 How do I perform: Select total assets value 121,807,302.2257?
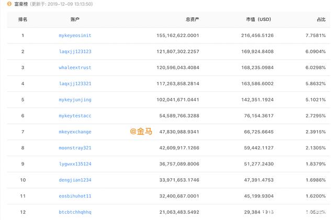pyautogui.click(x=178, y=51)
